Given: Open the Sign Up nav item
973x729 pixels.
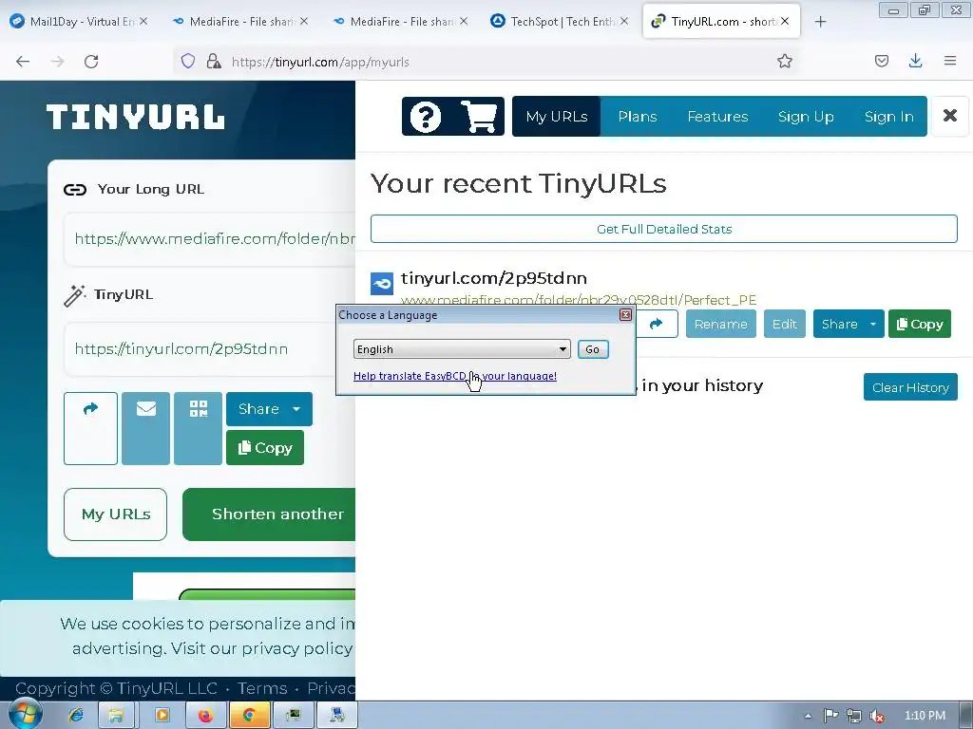Looking at the screenshot, I should [x=806, y=117].
